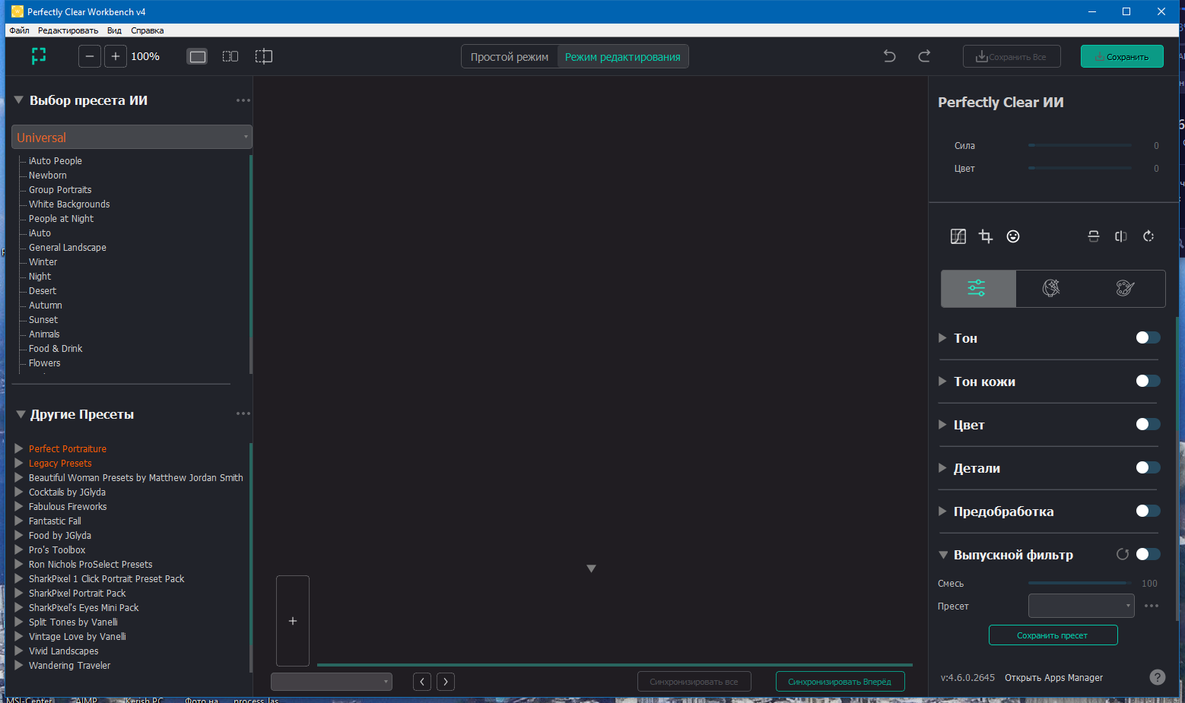Open the curves histogram tool
1185x703 pixels.
pyautogui.click(x=958, y=236)
